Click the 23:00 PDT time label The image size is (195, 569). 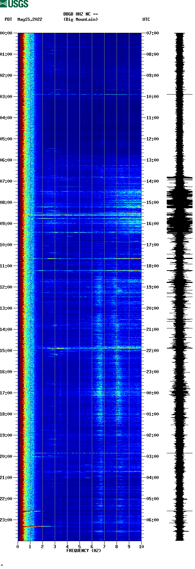click(x=6, y=520)
